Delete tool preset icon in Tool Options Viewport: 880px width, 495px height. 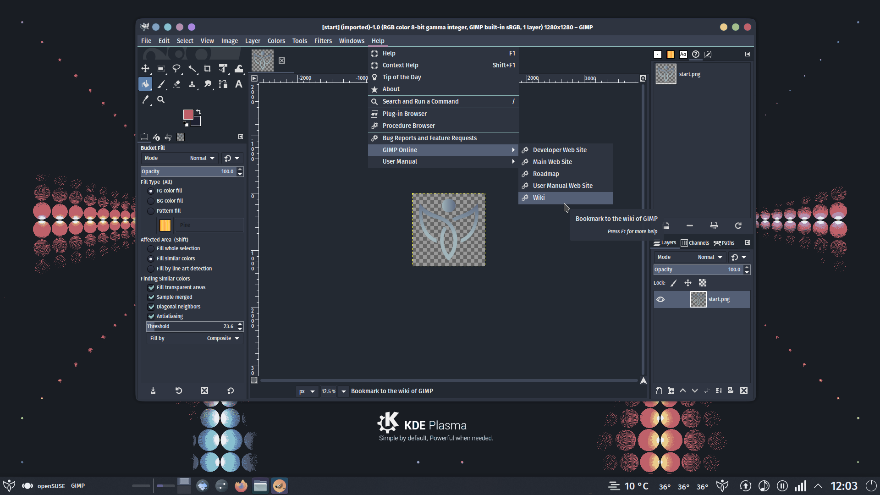tap(204, 390)
